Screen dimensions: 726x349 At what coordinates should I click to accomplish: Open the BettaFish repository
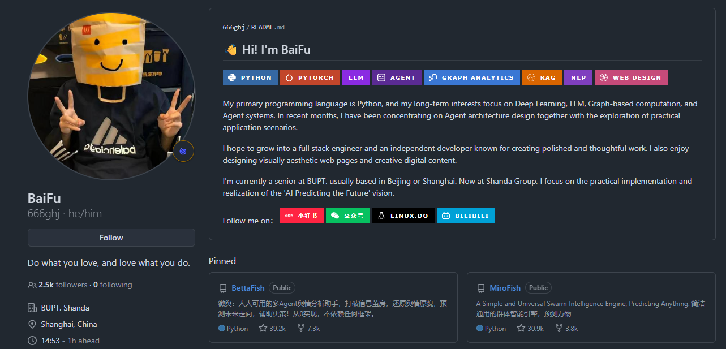point(248,288)
